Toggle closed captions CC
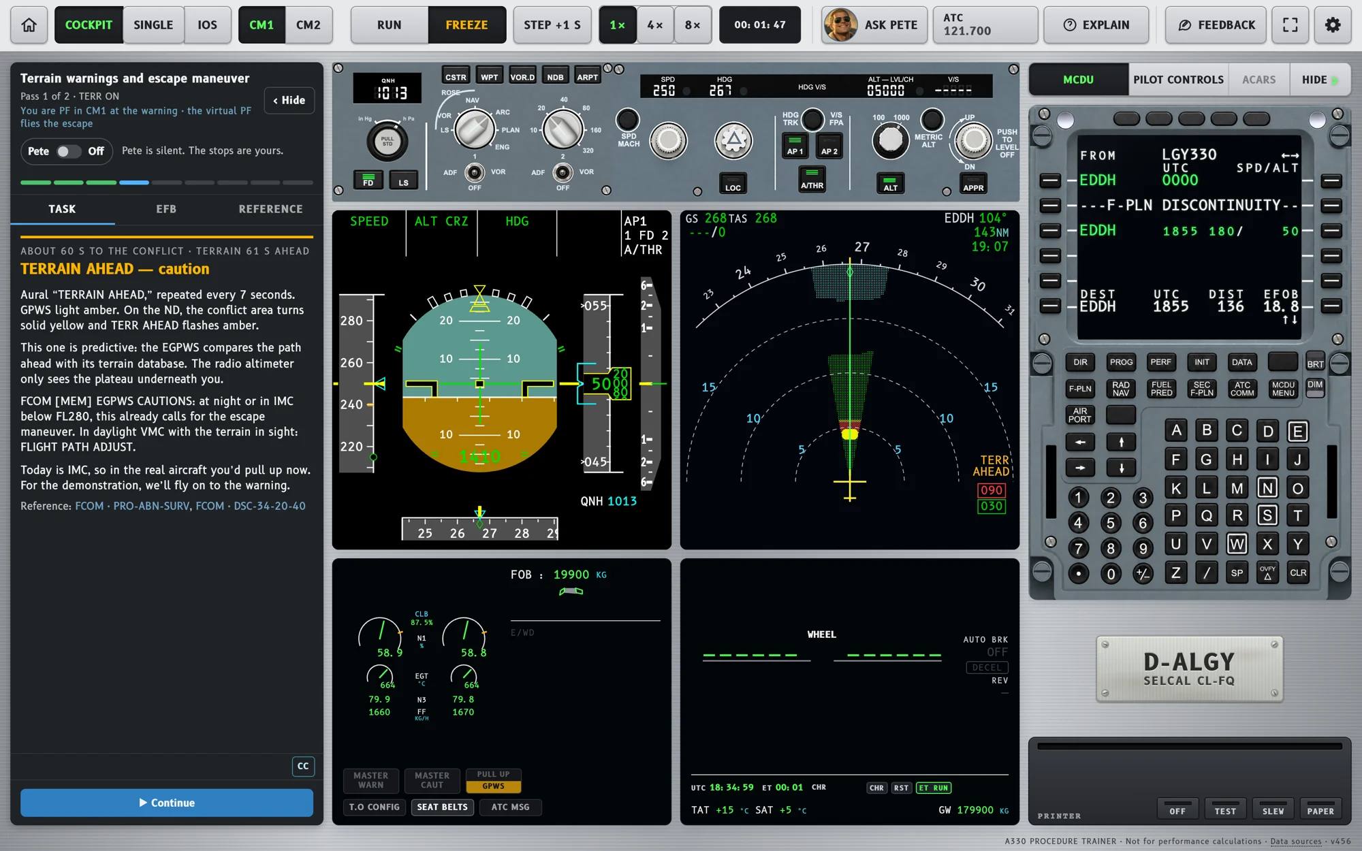 click(x=303, y=766)
